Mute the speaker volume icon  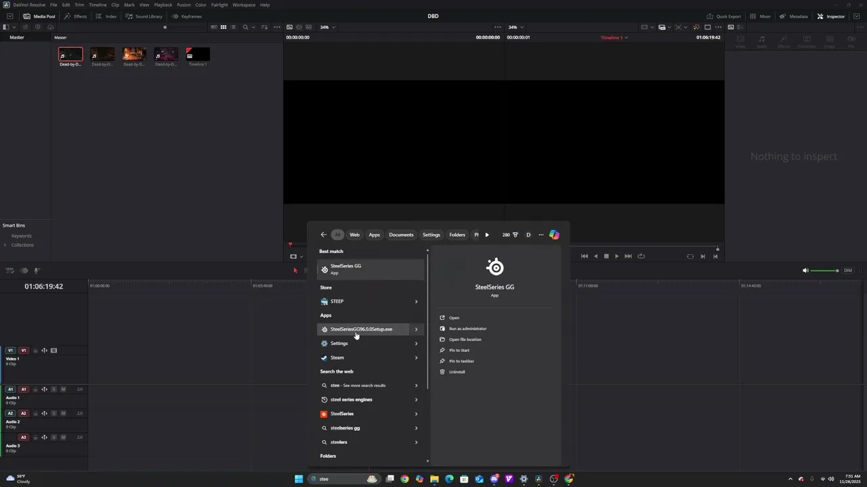(805, 271)
